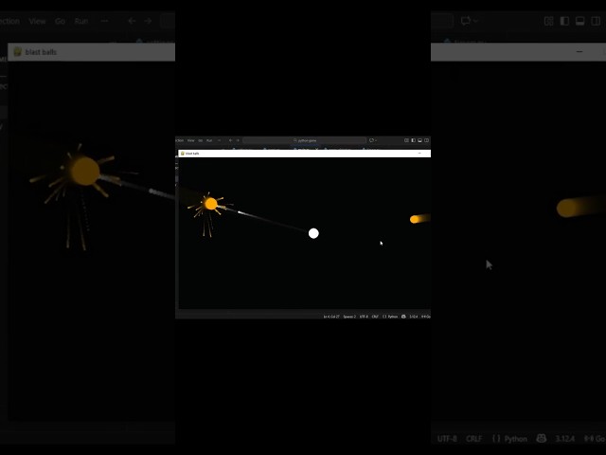
Task: Toggle the bottom panel layout icon
Action: [419, 140]
